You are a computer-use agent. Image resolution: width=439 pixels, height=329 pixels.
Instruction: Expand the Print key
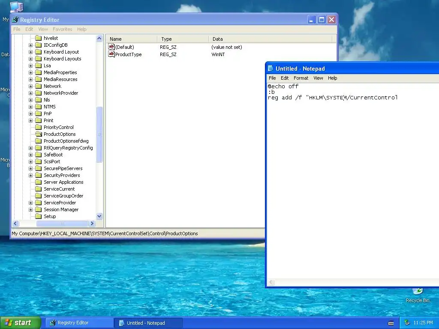coord(31,120)
